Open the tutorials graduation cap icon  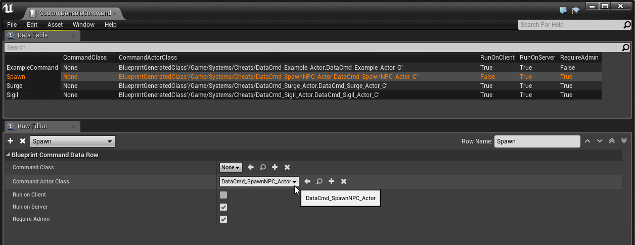[575, 11]
